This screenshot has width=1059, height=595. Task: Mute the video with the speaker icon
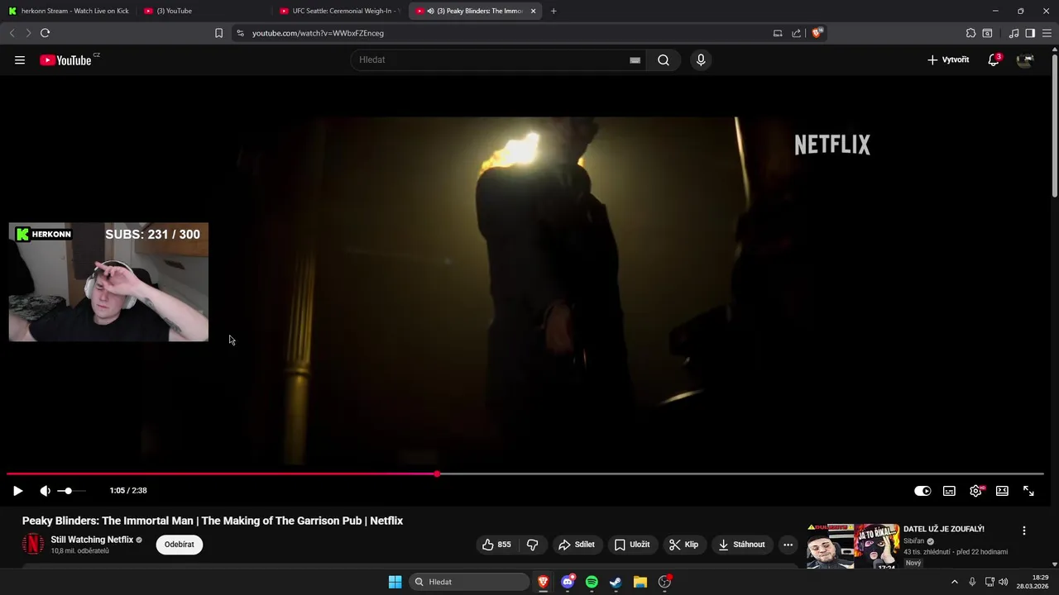(45, 491)
